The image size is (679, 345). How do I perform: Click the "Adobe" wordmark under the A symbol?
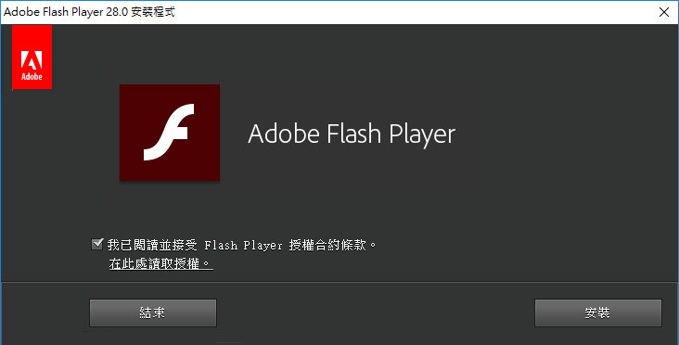[x=32, y=77]
